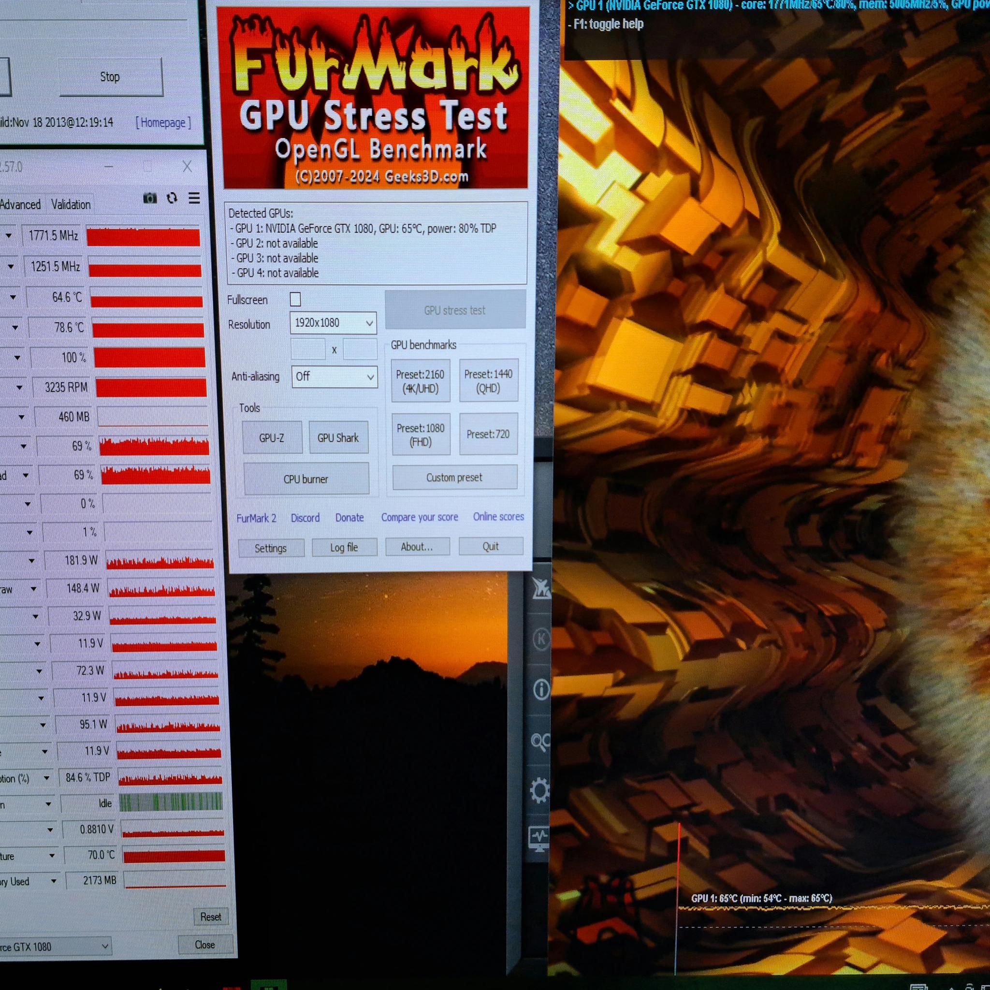Expand the 1771.5 MHz sensor dropdown arrow
The height and width of the screenshot is (990, 990).
[x=9, y=235]
